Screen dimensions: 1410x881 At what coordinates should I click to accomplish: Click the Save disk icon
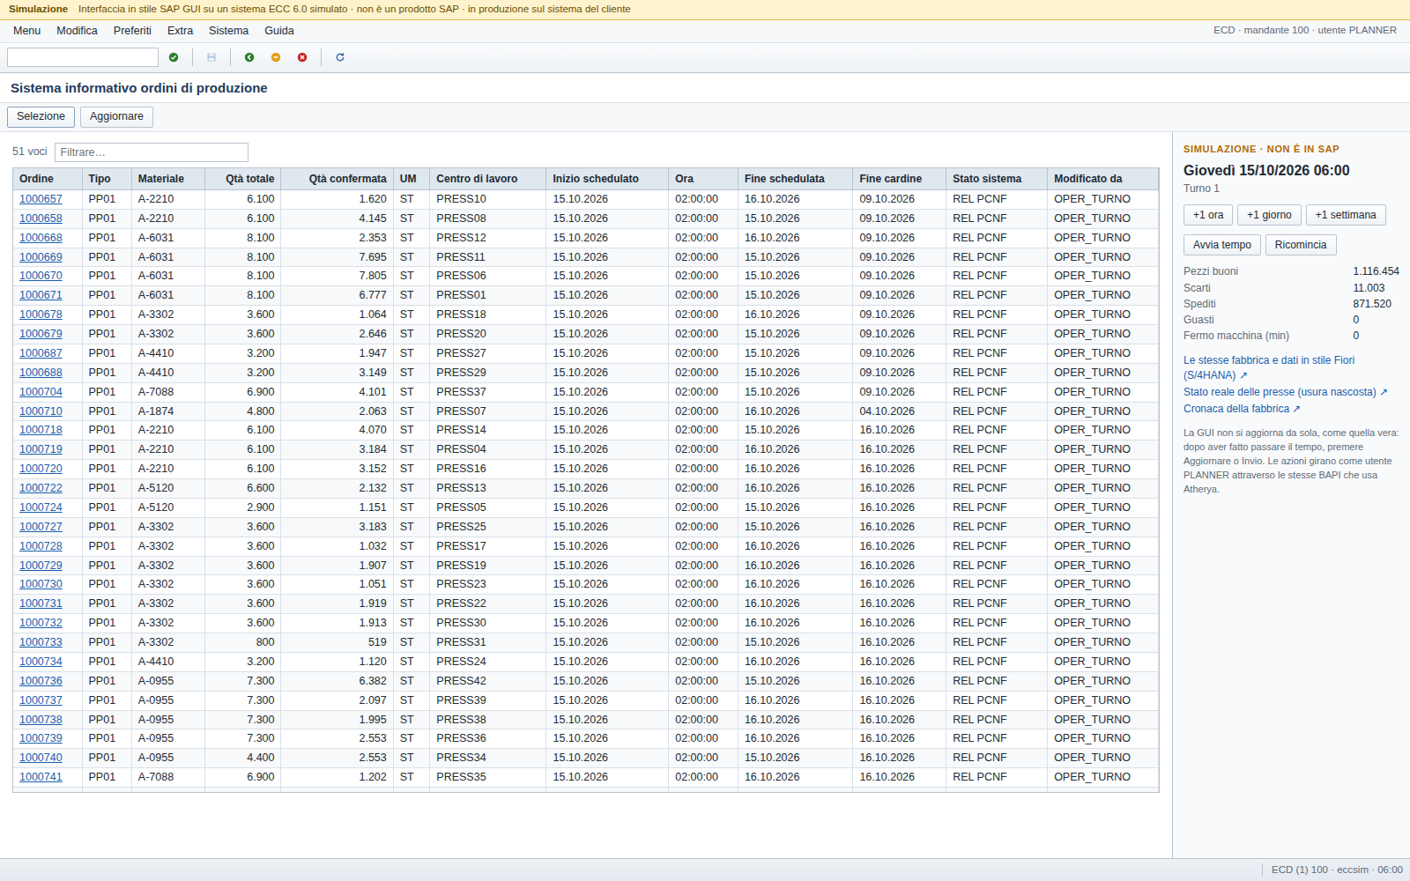(211, 57)
